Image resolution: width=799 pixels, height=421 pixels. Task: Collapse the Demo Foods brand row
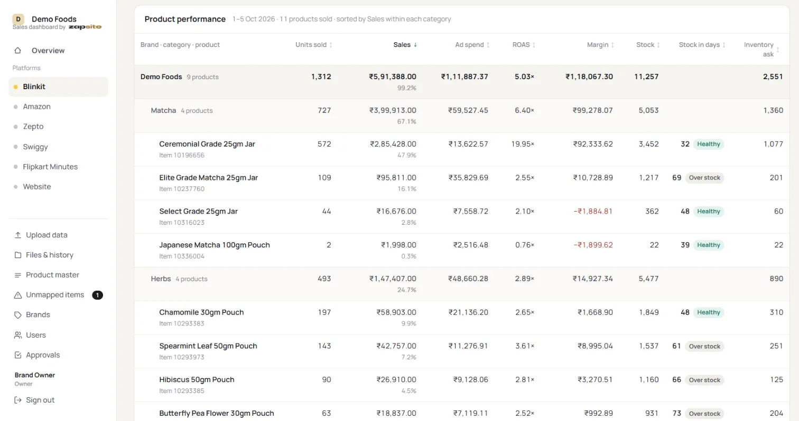click(x=462, y=82)
